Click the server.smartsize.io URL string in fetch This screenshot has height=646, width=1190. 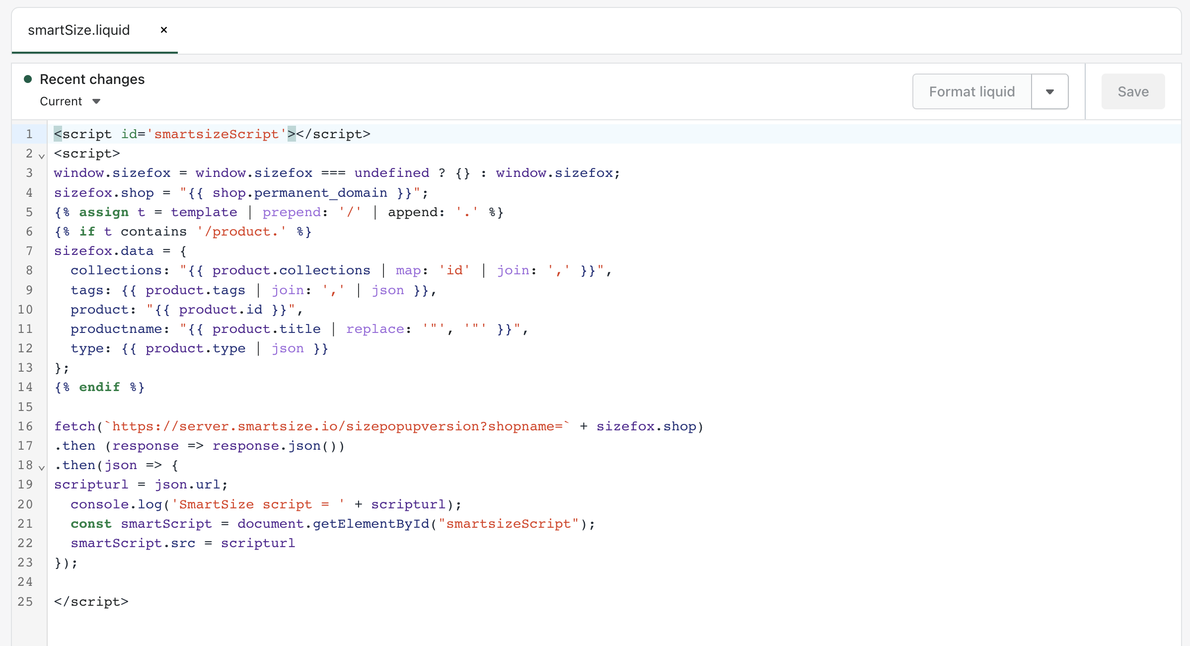[x=337, y=426]
